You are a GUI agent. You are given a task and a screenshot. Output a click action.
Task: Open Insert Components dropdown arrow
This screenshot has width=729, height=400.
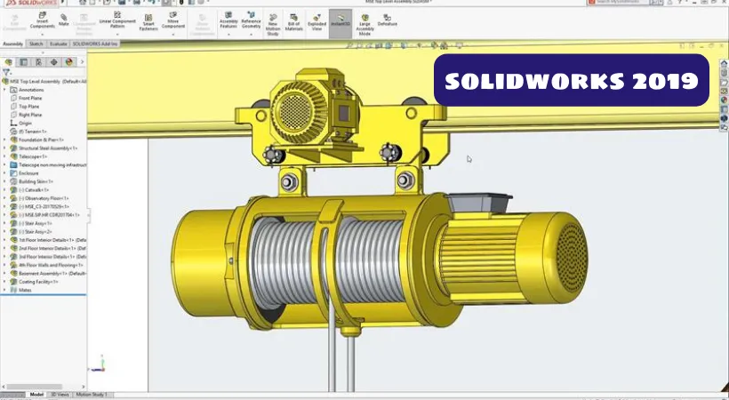click(43, 35)
